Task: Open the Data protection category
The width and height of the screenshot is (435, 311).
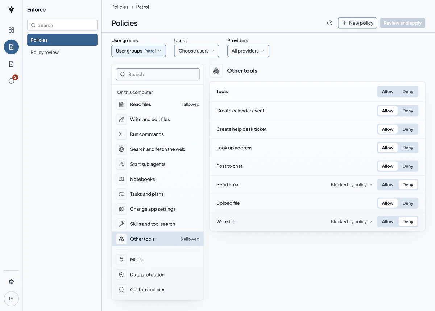Action: (158, 275)
